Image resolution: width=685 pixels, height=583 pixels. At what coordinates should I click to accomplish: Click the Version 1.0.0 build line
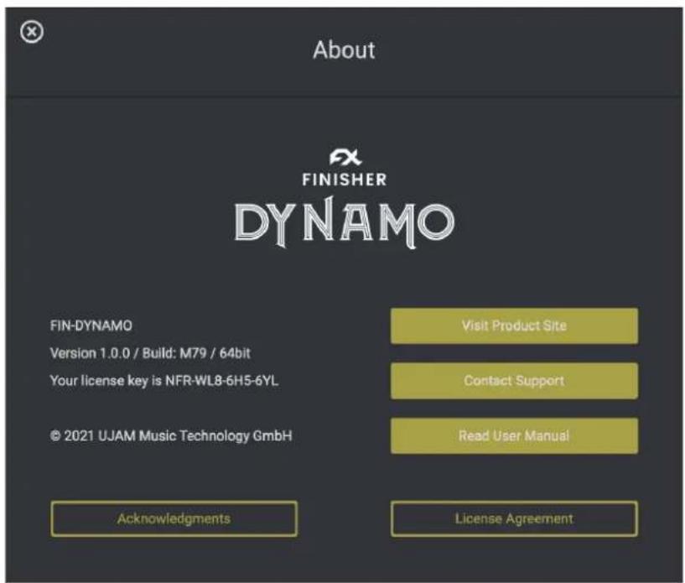pyautogui.click(x=150, y=353)
